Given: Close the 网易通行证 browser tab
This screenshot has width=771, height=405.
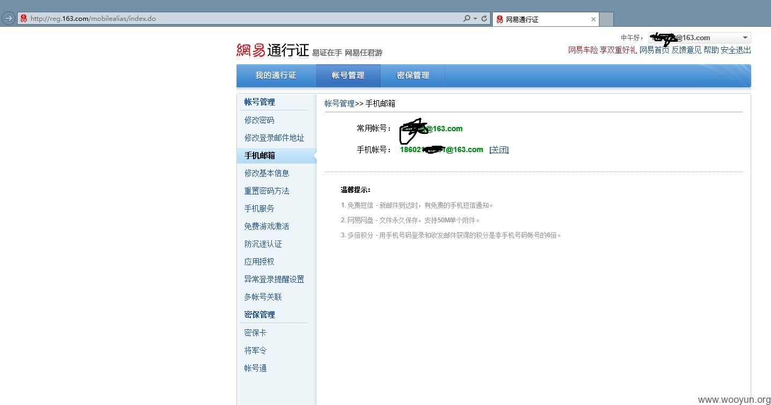Looking at the screenshot, I should click(593, 19).
